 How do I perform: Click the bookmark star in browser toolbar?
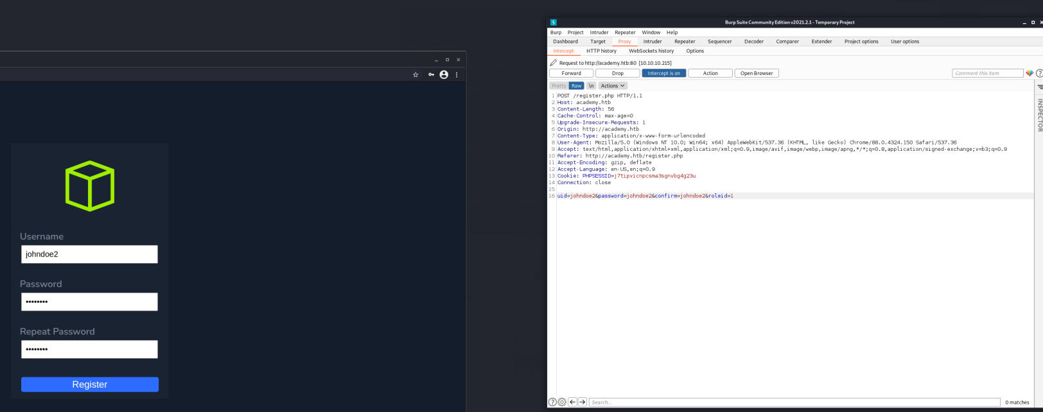[x=416, y=75]
